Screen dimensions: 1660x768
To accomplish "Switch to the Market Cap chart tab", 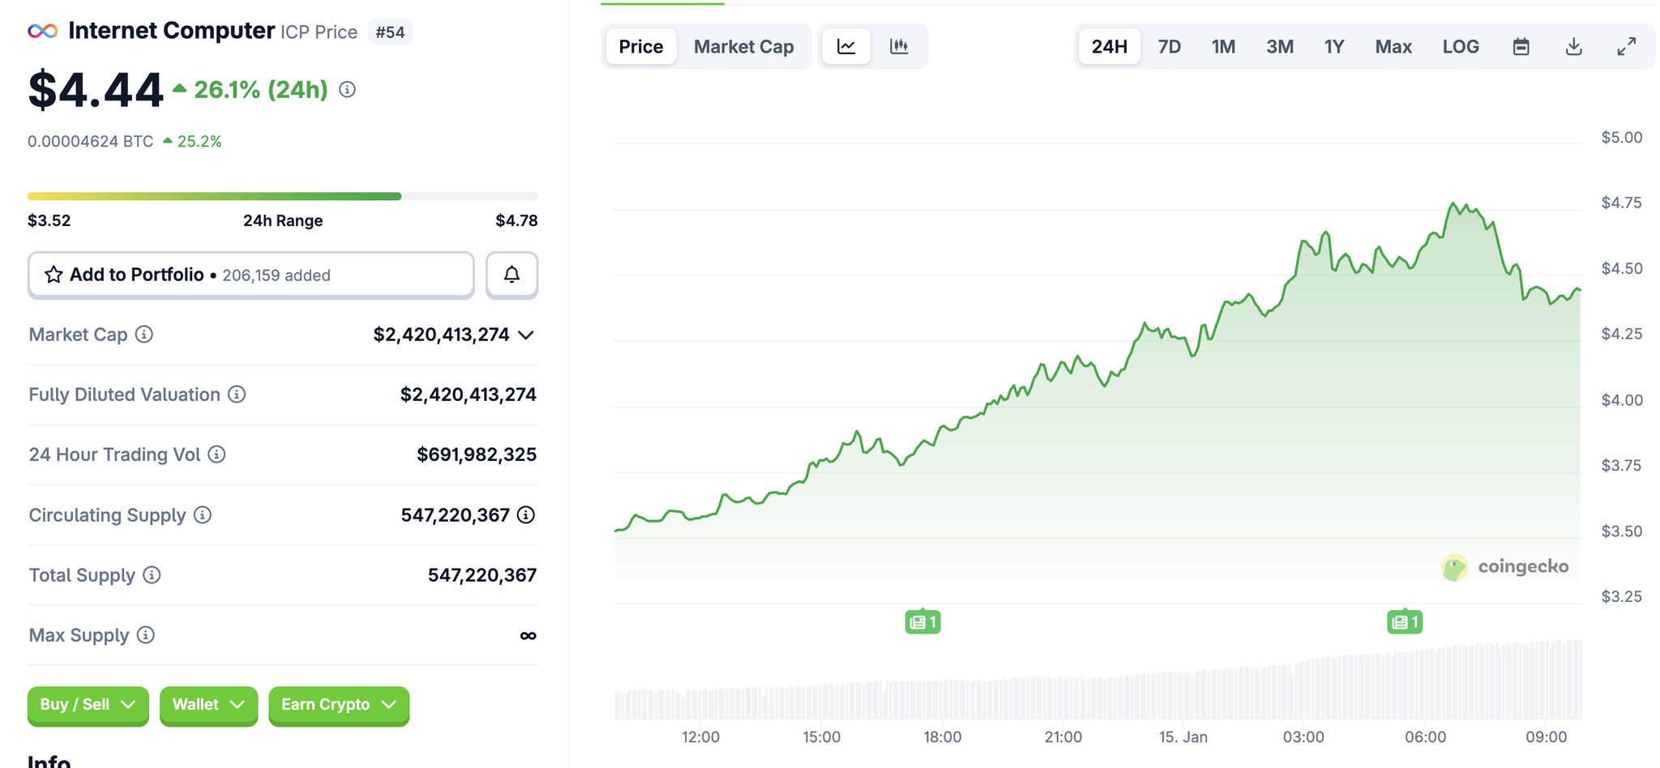I will [743, 47].
